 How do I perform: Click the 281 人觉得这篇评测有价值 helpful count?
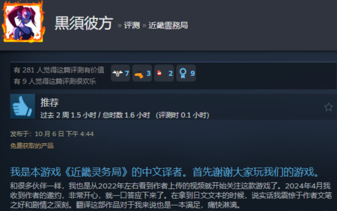pyautogui.click(x=59, y=70)
